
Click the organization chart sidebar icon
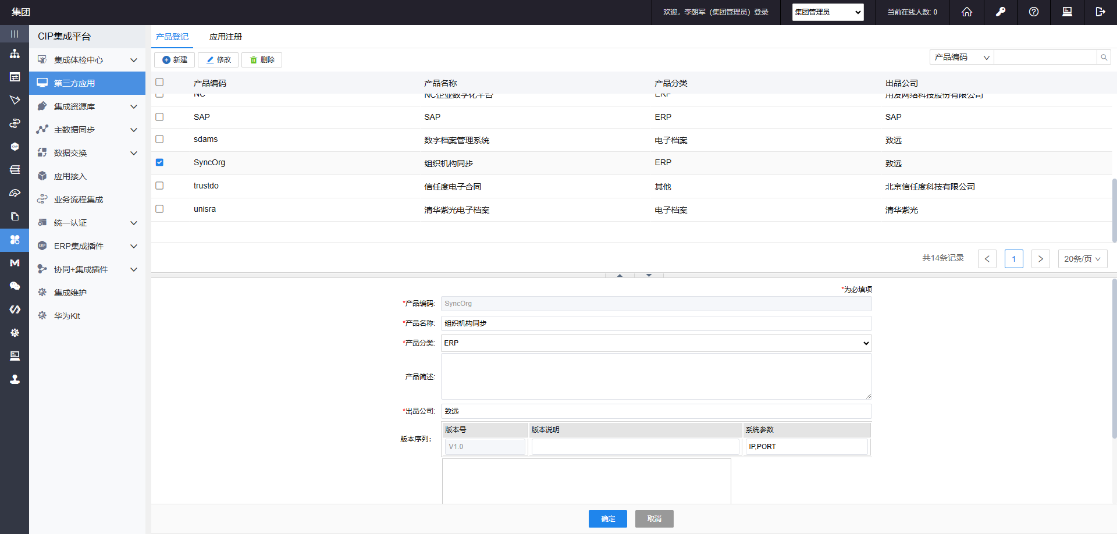pos(15,54)
